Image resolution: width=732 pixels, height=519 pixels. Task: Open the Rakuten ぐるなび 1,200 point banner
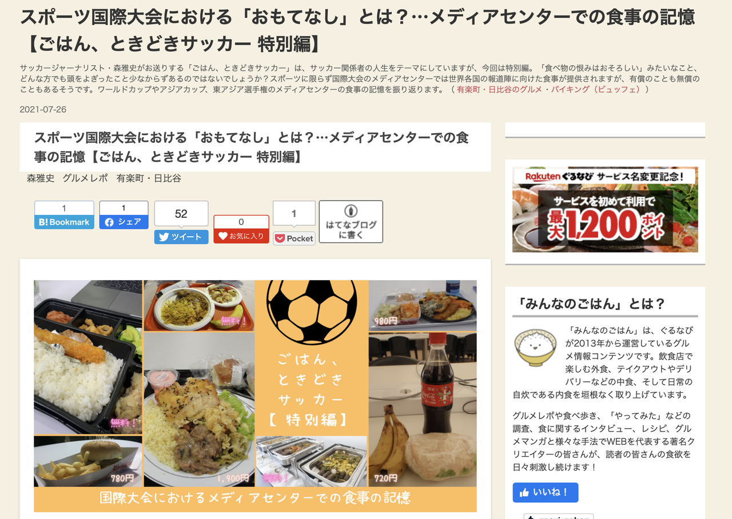click(605, 210)
